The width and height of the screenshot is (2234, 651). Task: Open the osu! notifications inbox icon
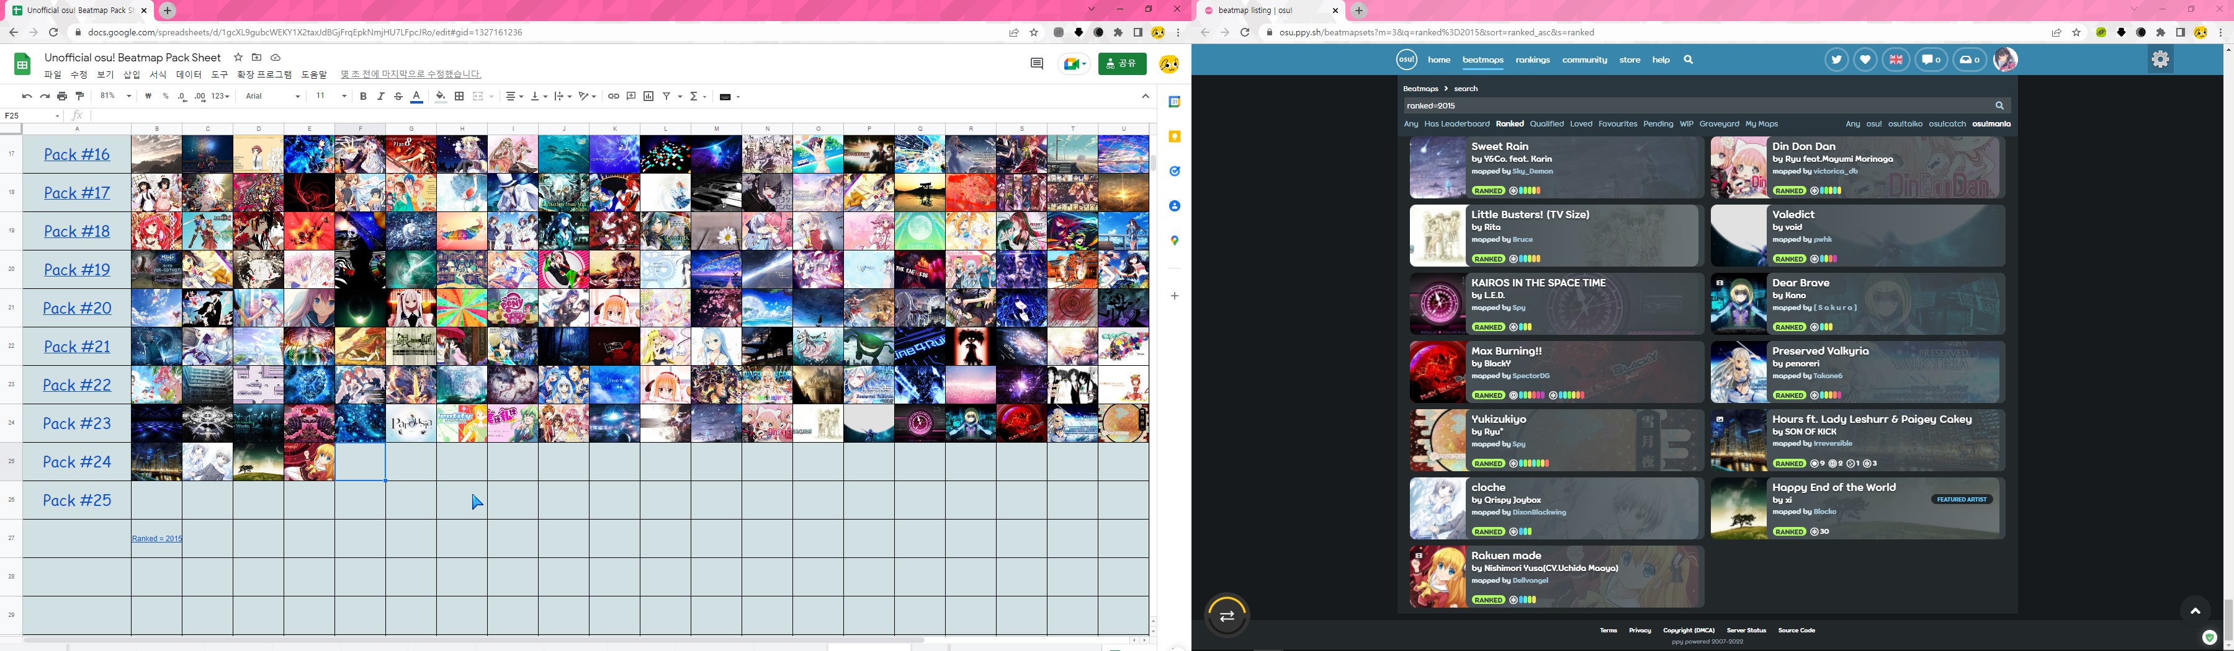point(1970,60)
